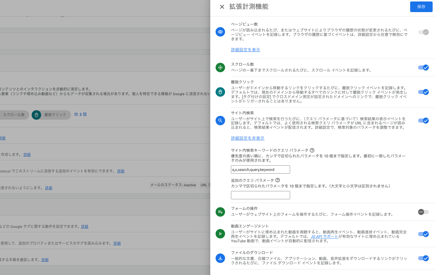Open help for サイト内検索キーワードのクエリ パラメータ
435x275 pixels.
tap(312, 150)
